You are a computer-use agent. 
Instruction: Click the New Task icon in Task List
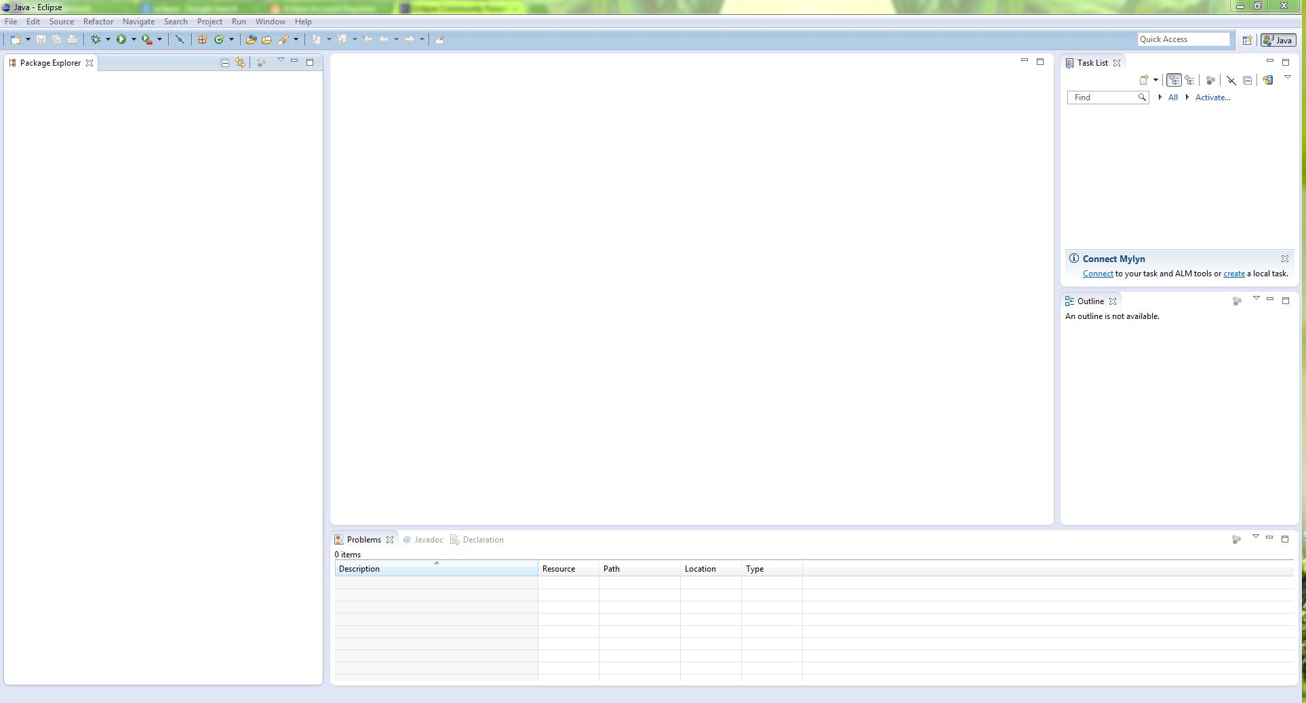click(x=1144, y=80)
